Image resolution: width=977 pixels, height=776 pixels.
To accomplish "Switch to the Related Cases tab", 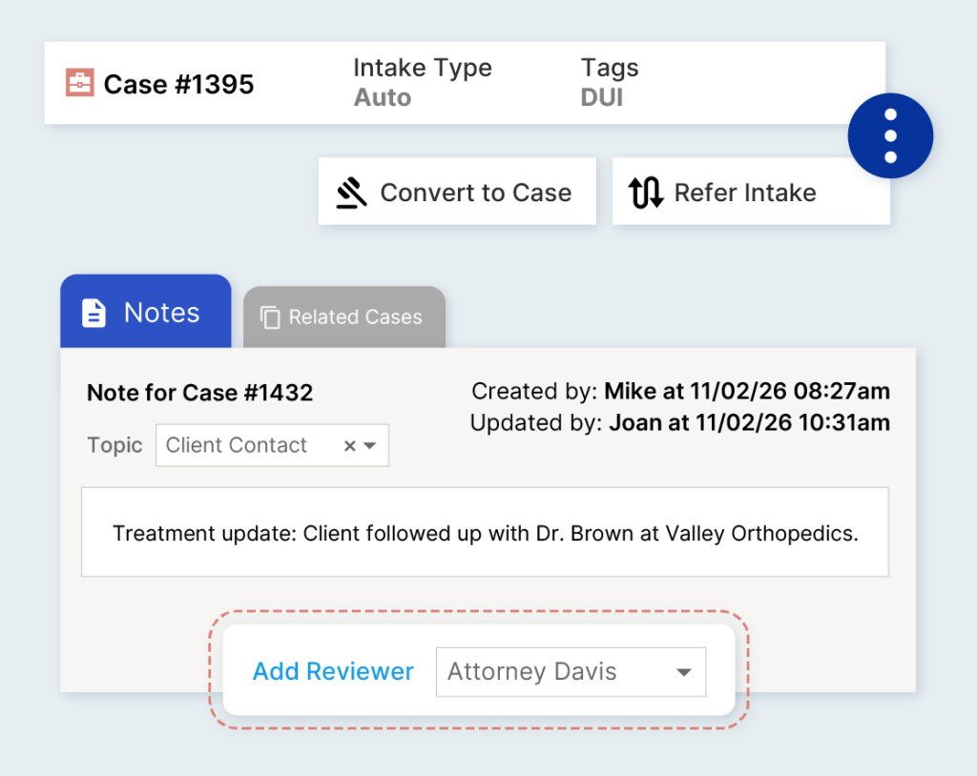I will [x=344, y=317].
